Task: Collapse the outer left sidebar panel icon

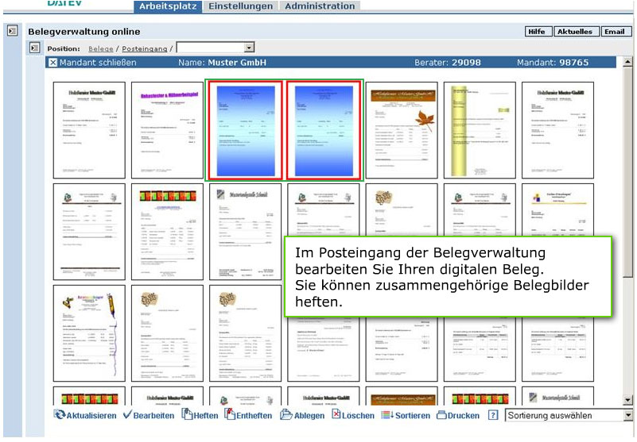Action: click(x=12, y=30)
